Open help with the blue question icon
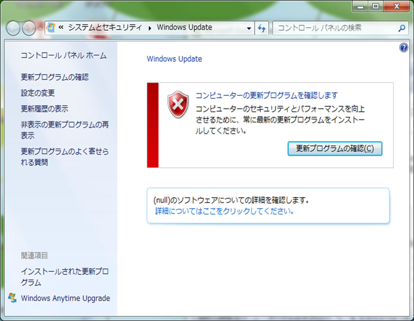 pos(403,48)
